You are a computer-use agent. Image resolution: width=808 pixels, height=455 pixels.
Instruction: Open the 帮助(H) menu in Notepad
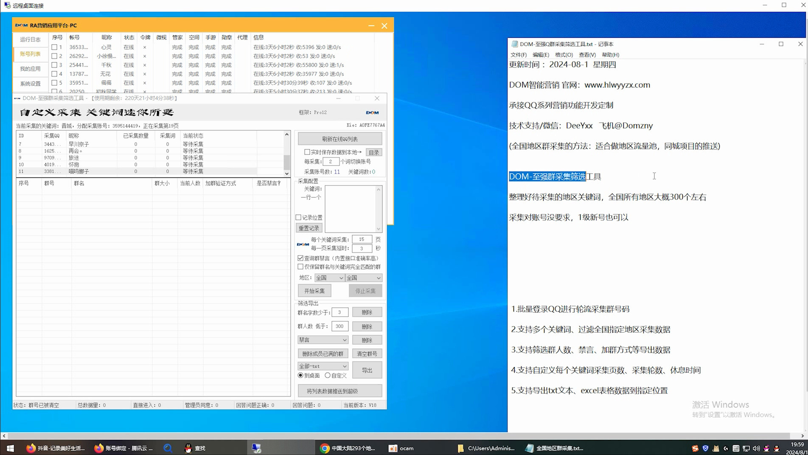[610, 55]
